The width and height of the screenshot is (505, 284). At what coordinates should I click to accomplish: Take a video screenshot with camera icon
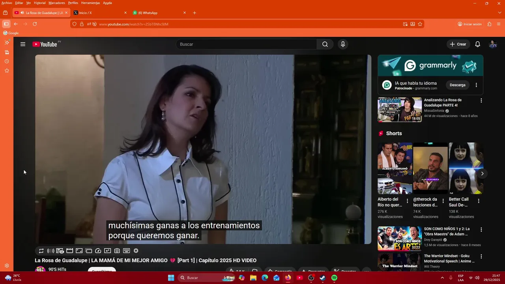pos(117,250)
